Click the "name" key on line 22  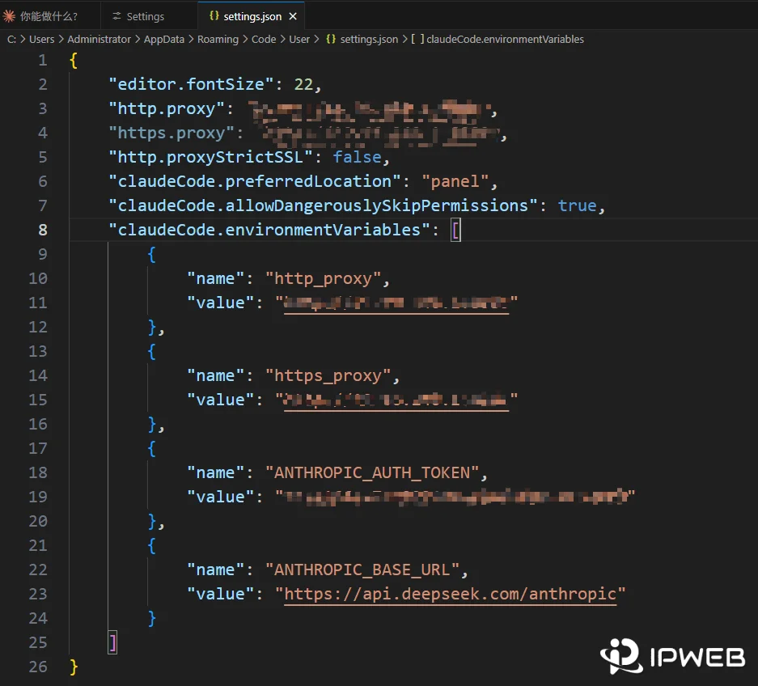tap(216, 570)
